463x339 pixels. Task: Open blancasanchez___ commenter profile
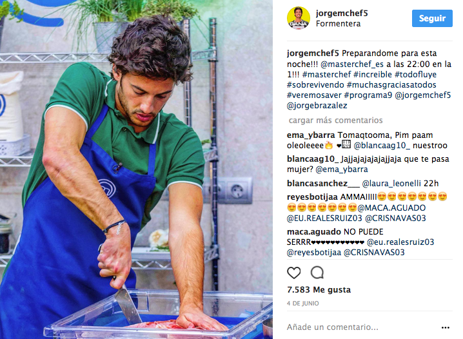pyautogui.click(x=323, y=183)
